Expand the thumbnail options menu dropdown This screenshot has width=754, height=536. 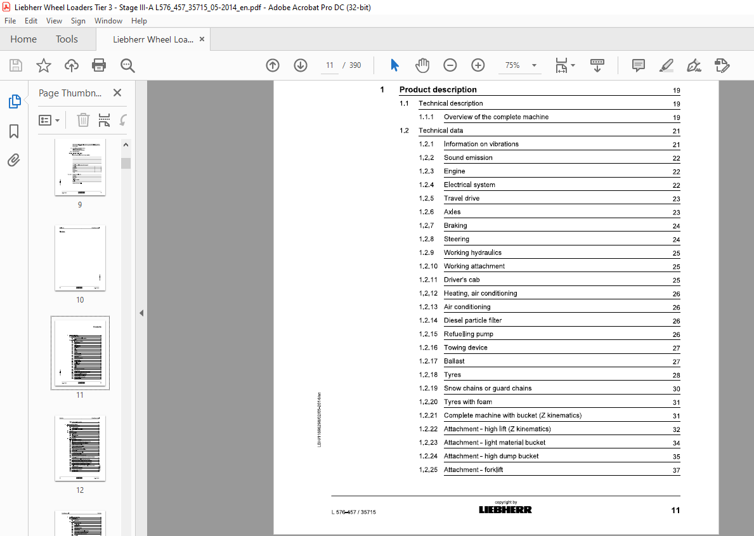[49, 120]
